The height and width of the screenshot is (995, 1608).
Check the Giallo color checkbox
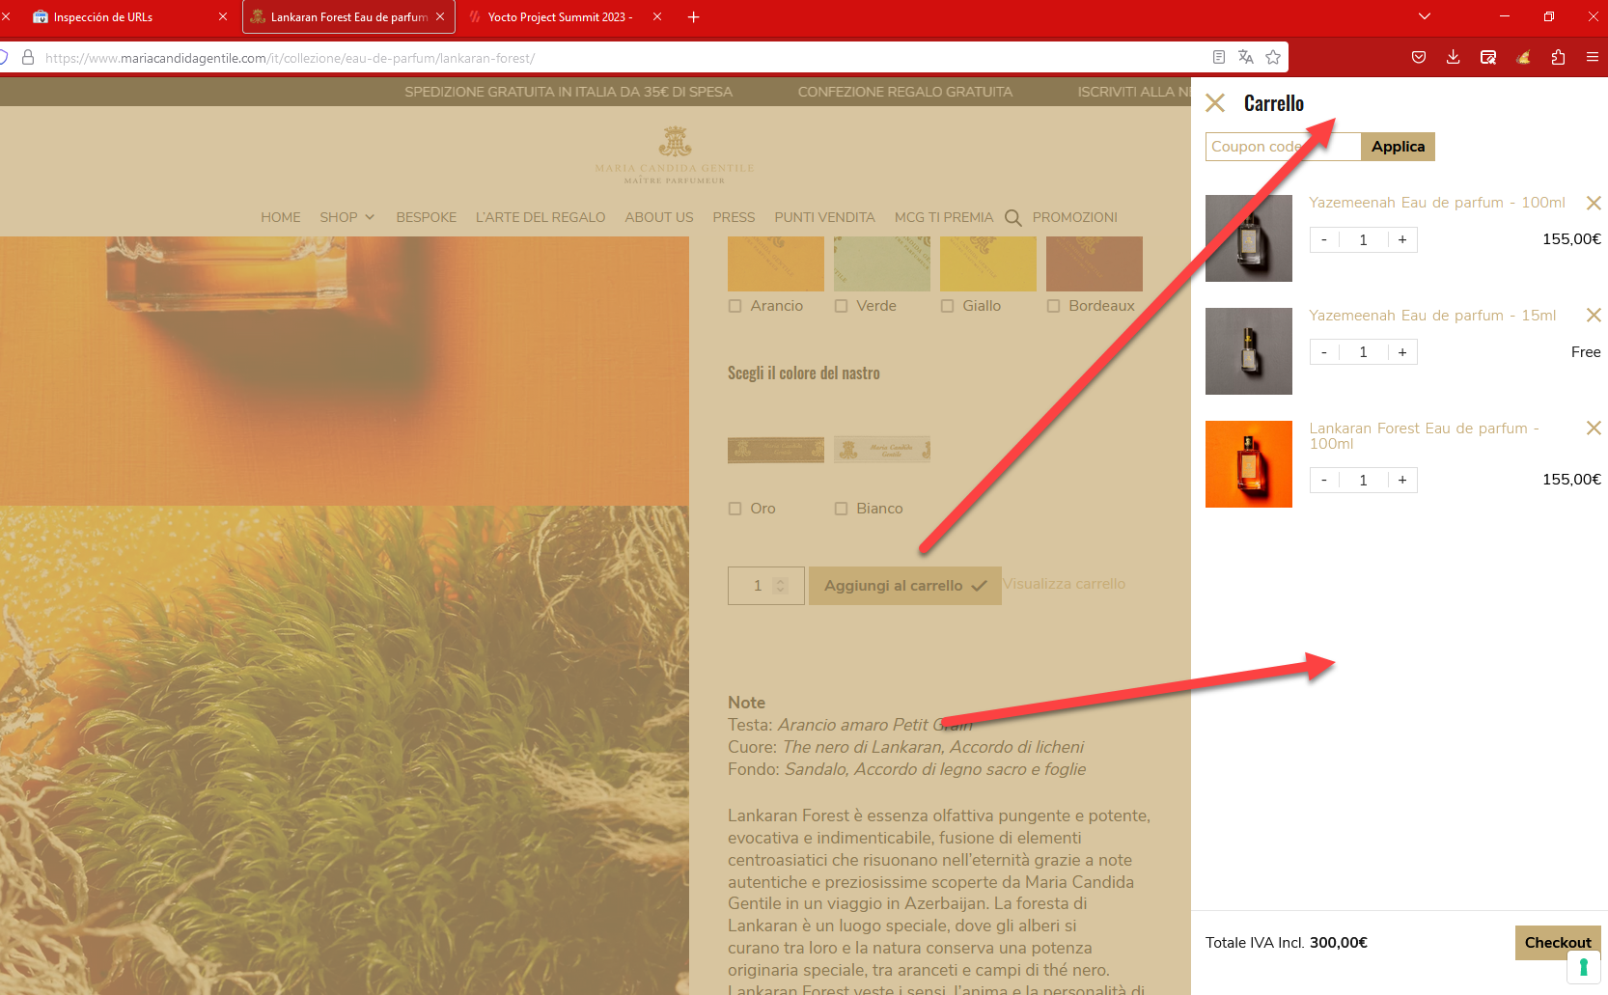[x=948, y=306]
